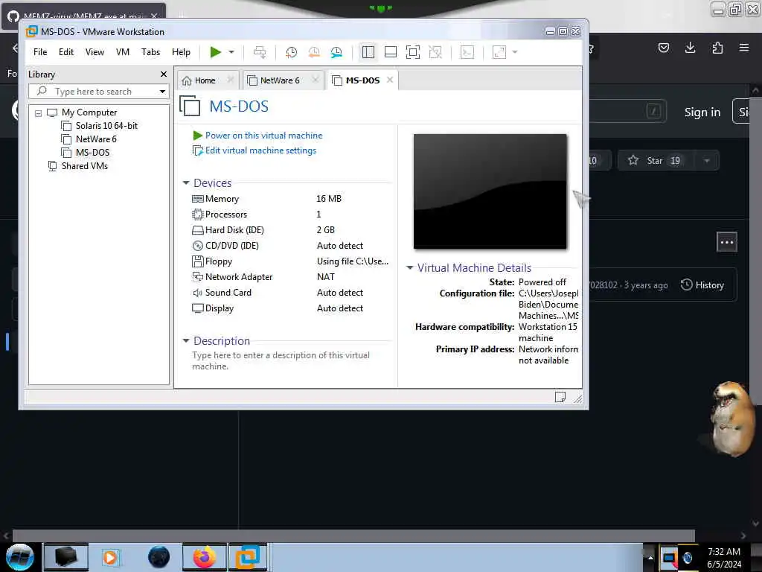Click the VMware Workstation taskbar icon
This screenshot has width=762, height=572.
click(248, 557)
